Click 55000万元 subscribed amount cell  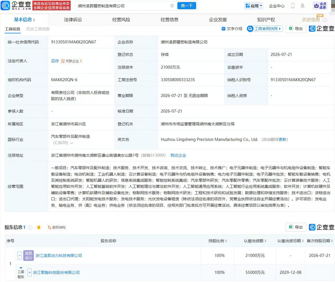click(255, 272)
